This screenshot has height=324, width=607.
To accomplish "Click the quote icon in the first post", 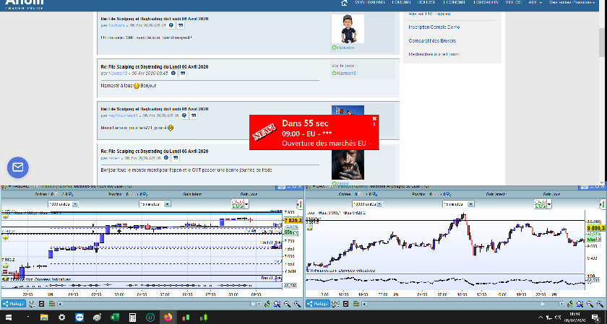I will coord(181,25).
